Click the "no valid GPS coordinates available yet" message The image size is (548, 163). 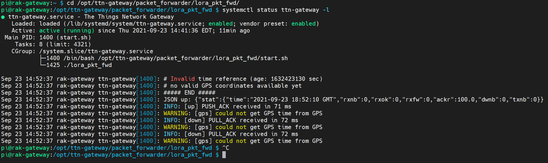236,86
